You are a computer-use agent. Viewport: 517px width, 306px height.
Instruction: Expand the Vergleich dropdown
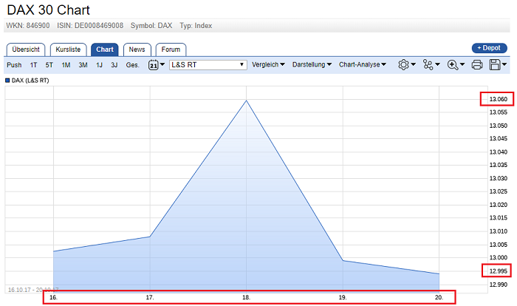[x=268, y=65]
